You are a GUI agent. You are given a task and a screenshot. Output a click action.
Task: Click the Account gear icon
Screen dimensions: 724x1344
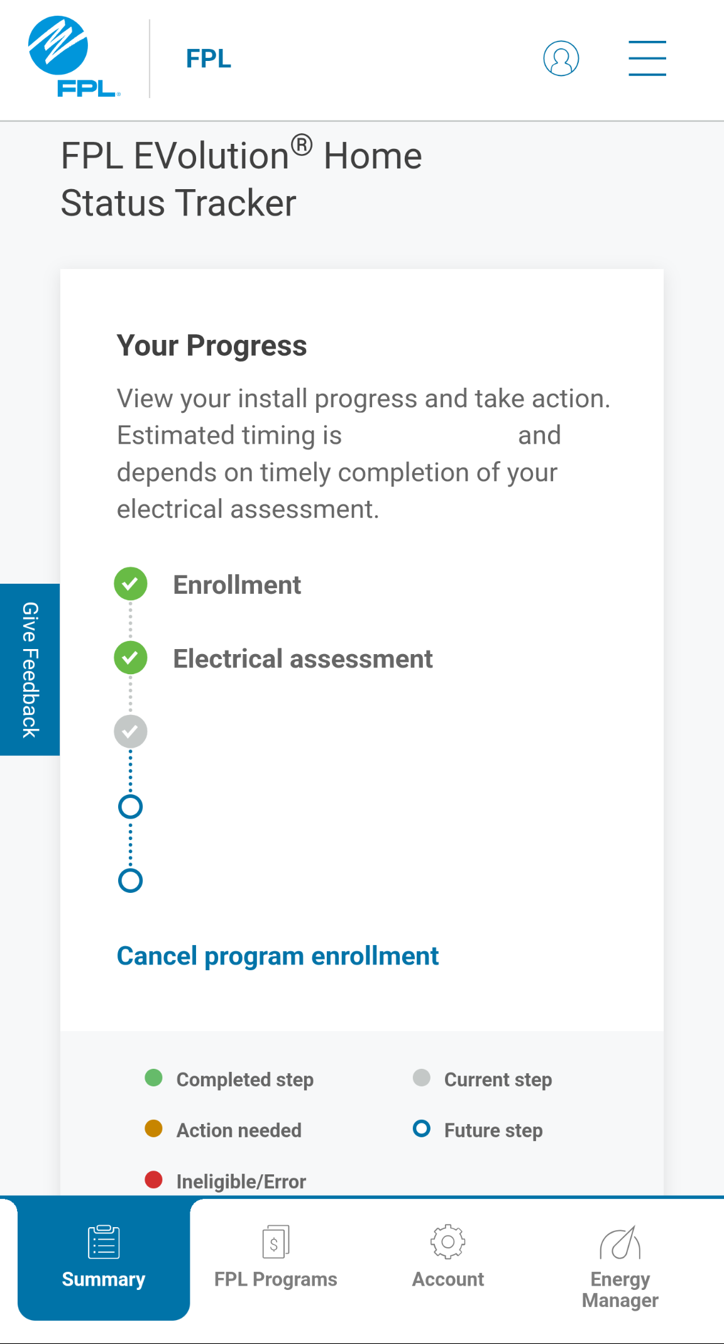click(x=447, y=1242)
